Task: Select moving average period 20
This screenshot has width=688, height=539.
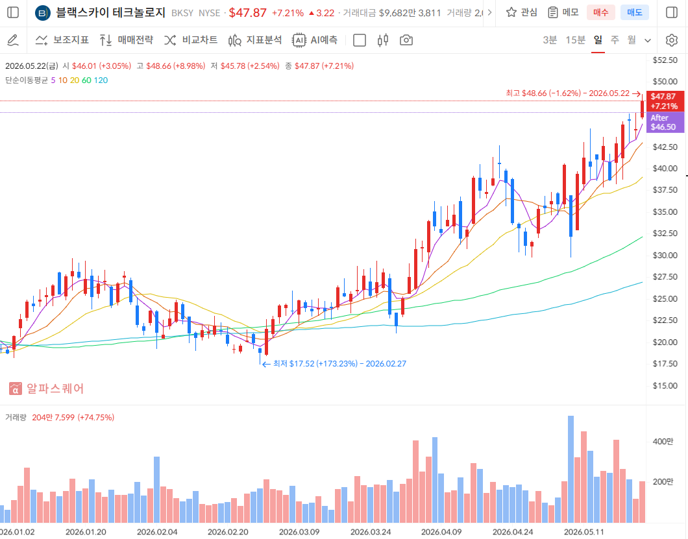Action: [75, 80]
